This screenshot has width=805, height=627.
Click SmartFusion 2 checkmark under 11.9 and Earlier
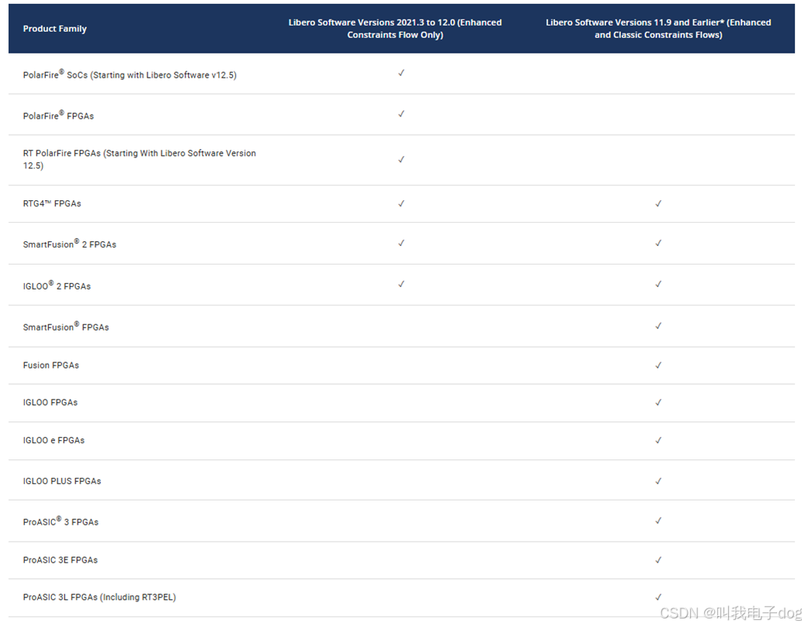pyautogui.click(x=658, y=243)
